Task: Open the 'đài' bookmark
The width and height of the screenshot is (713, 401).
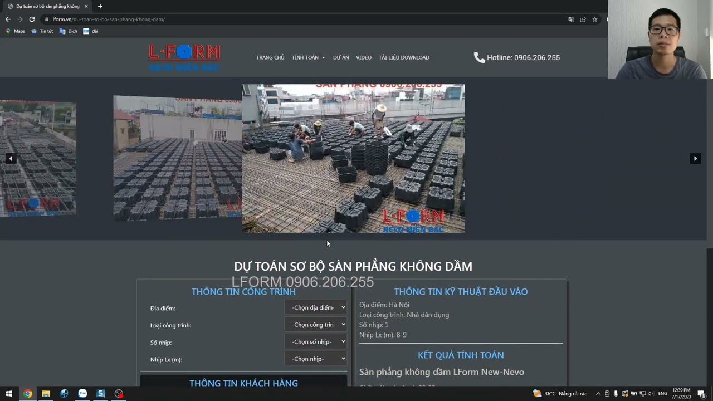Action: pyautogui.click(x=91, y=31)
